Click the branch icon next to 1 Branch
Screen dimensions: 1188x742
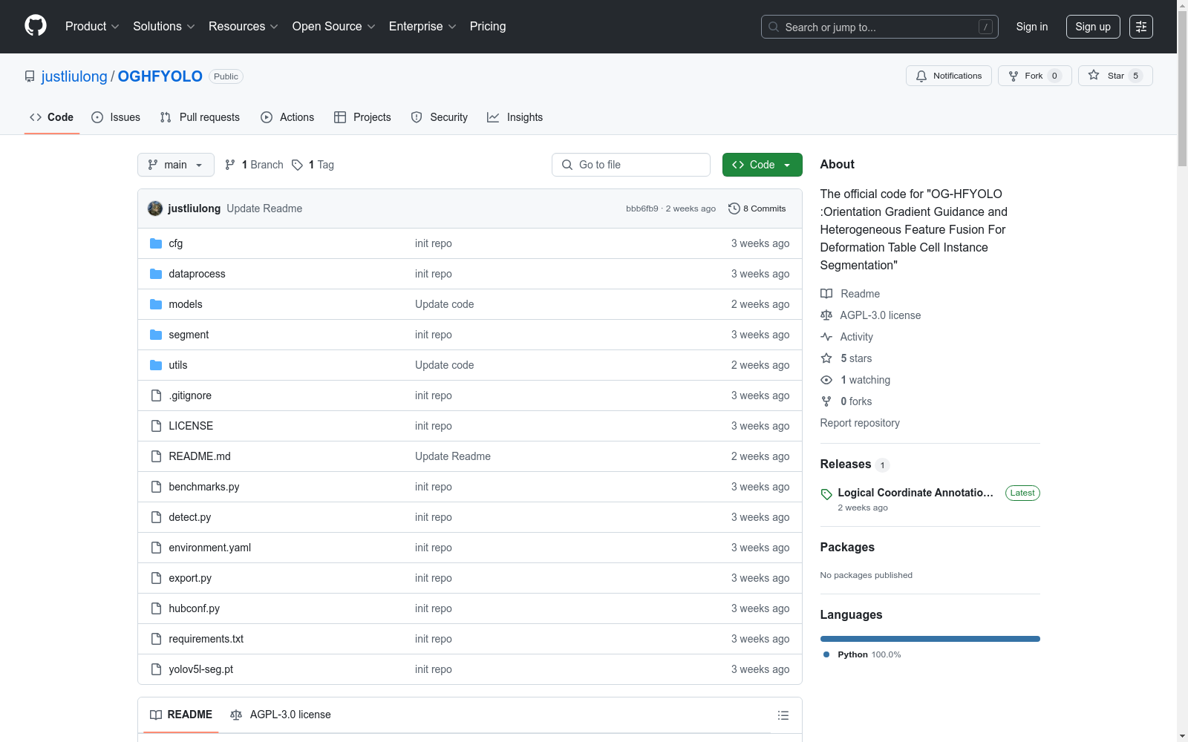(x=230, y=165)
